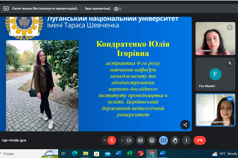Open weather widget showing 18°C
The width and height of the screenshot is (238, 158).
point(225,154)
